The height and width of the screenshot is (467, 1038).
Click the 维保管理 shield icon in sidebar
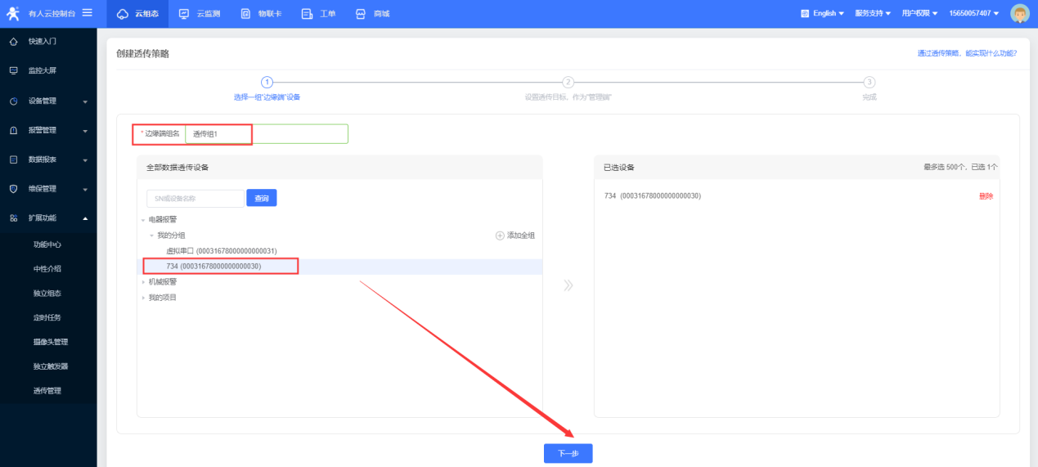13,189
